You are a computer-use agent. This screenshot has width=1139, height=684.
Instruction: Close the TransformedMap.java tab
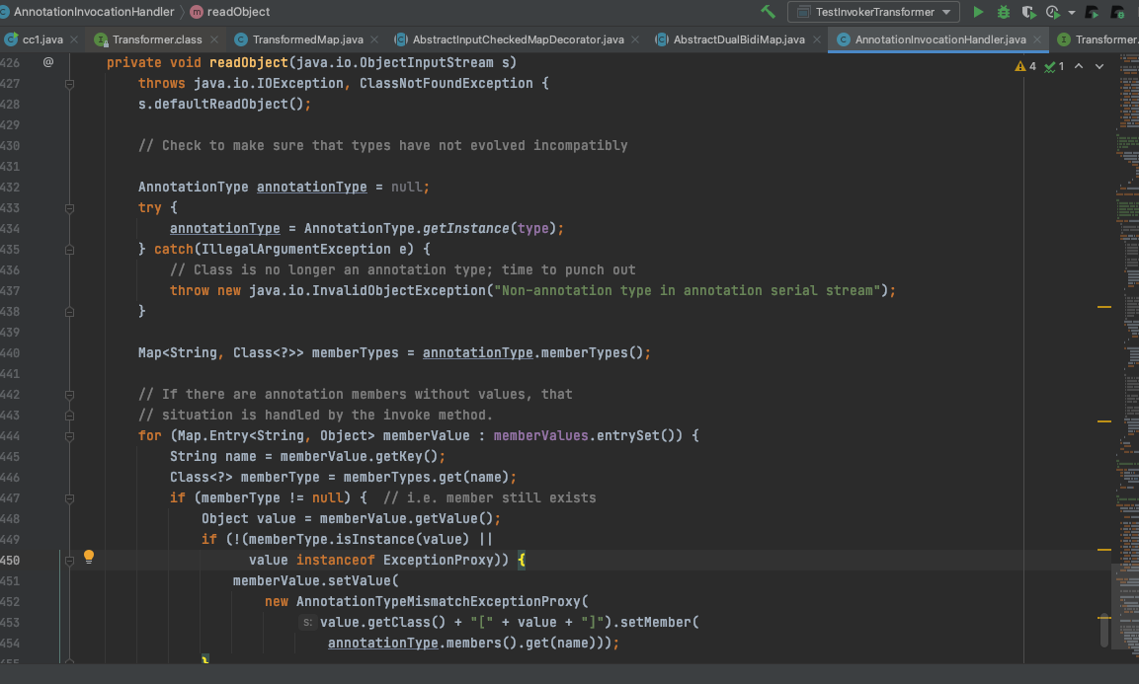374,39
